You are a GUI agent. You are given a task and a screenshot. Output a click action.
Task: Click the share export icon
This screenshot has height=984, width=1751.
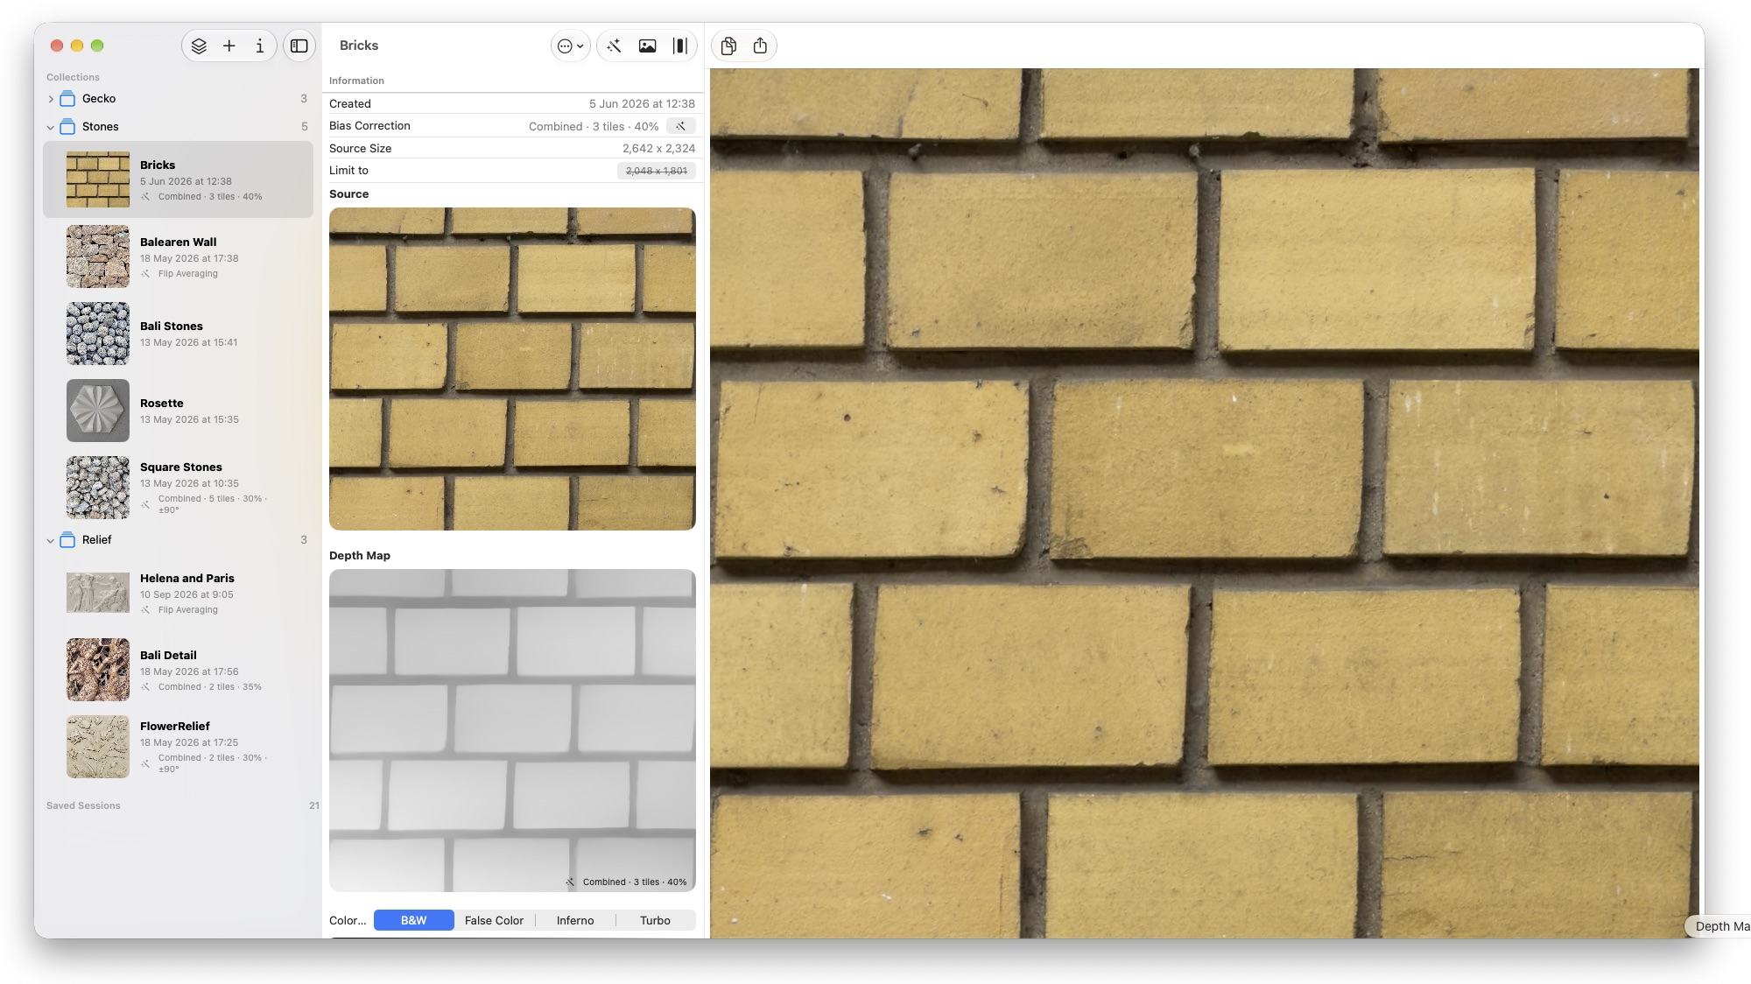(x=760, y=46)
